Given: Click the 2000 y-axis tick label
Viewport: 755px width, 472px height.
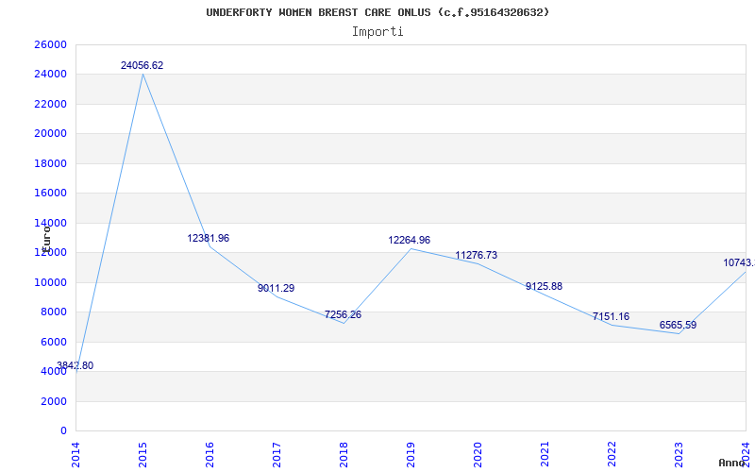Looking at the screenshot, I should pyautogui.click(x=54, y=401).
